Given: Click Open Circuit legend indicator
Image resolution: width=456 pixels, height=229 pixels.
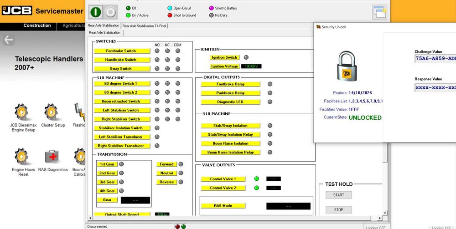Looking at the screenshot, I should pos(170,8).
